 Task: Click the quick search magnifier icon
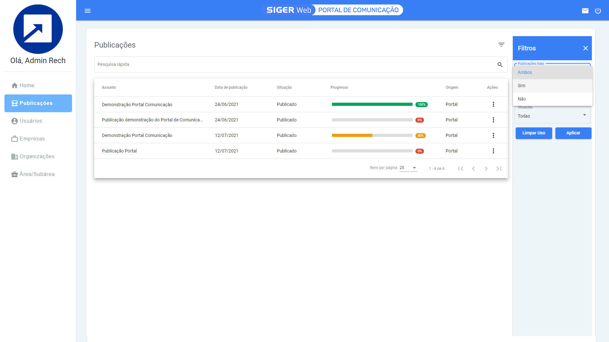coord(500,65)
